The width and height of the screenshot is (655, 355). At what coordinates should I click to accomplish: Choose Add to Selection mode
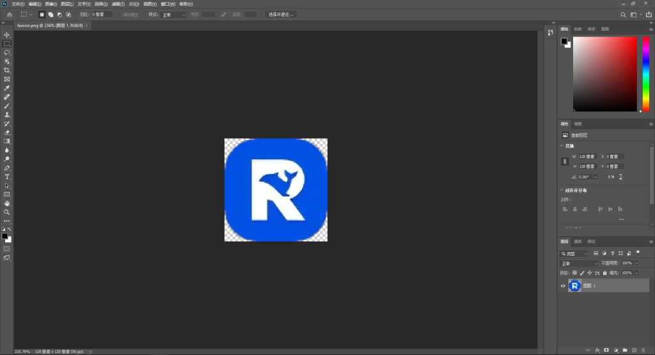pos(51,15)
